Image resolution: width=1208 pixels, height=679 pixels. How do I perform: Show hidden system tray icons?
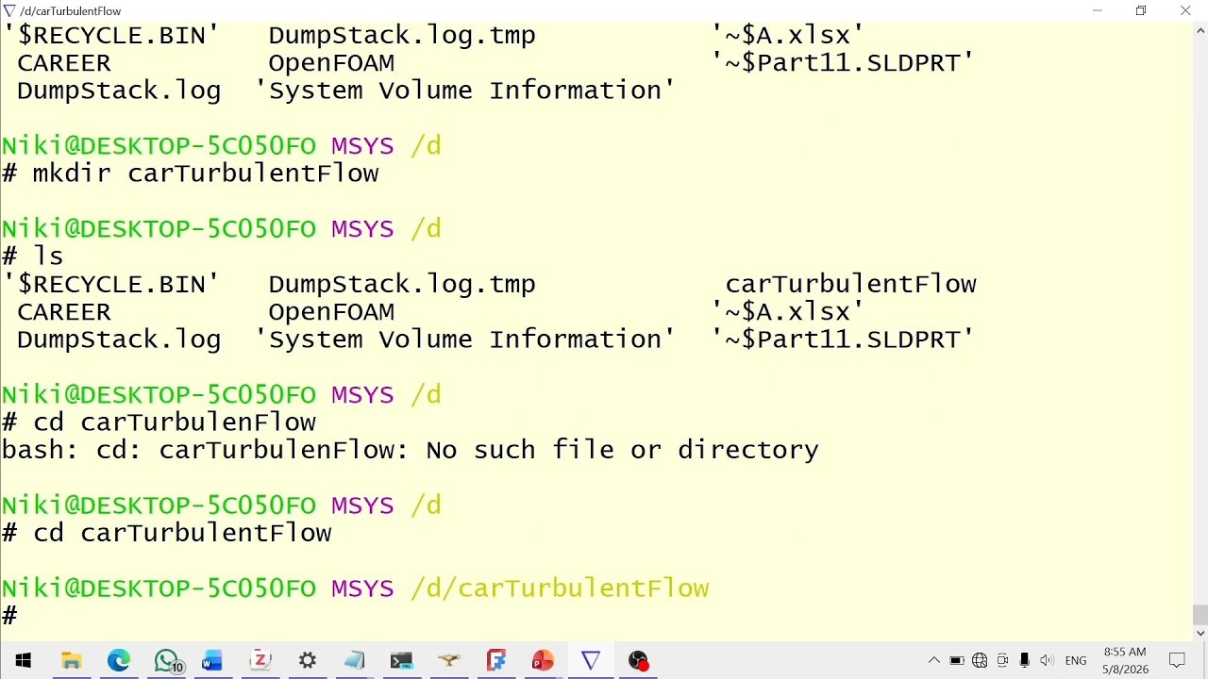(934, 660)
